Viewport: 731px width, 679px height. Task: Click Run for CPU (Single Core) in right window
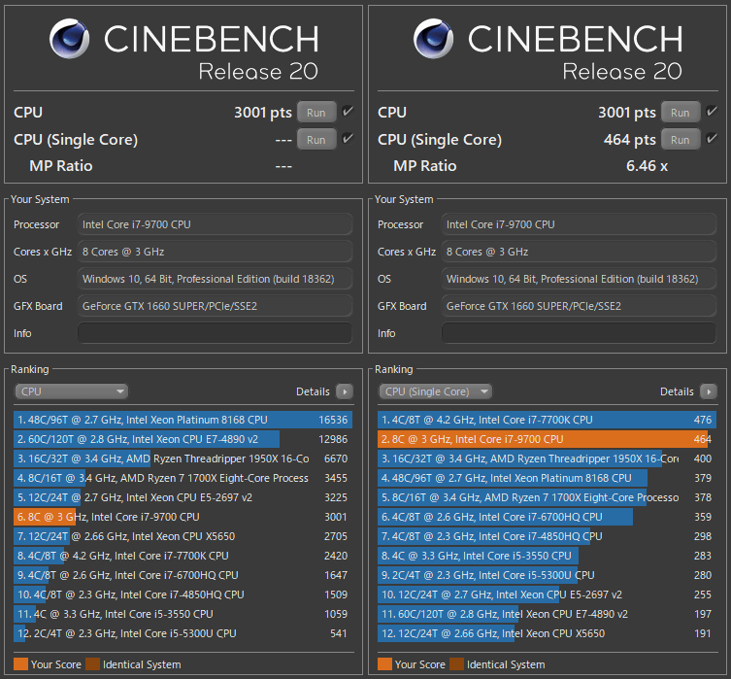(681, 140)
